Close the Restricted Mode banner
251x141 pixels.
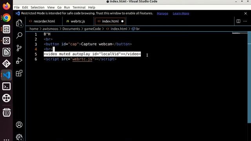point(246,13)
